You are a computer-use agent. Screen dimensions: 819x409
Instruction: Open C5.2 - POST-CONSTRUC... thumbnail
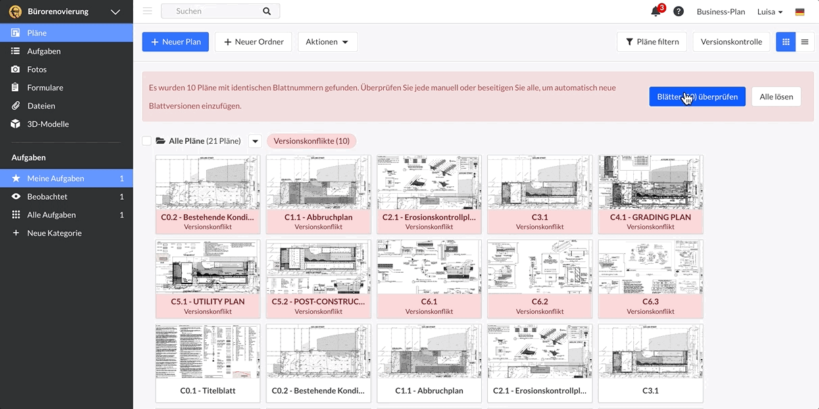(x=318, y=279)
